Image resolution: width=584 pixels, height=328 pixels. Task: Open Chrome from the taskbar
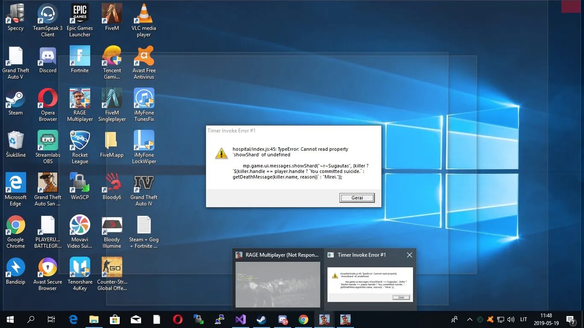(304, 319)
